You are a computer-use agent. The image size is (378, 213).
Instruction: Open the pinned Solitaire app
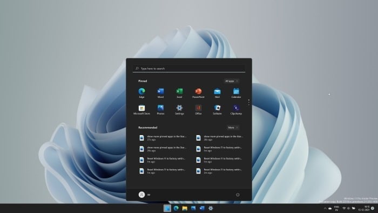[217, 110]
